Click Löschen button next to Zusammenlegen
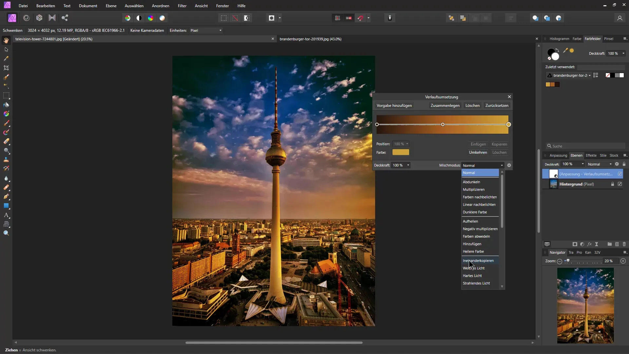Image resolution: width=629 pixels, height=354 pixels. [x=472, y=106]
